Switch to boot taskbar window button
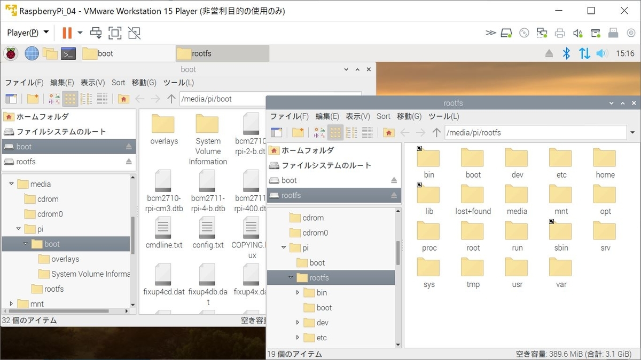The height and width of the screenshot is (360, 641). pyautogui.click(x=127, y=53)
